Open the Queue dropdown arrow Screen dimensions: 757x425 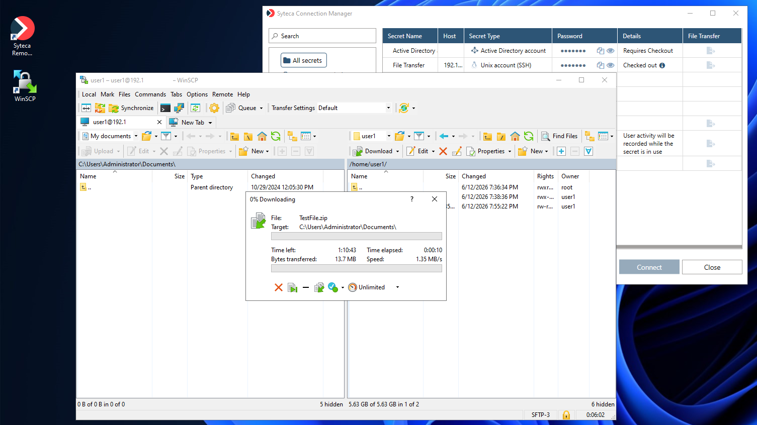(261, 108)
